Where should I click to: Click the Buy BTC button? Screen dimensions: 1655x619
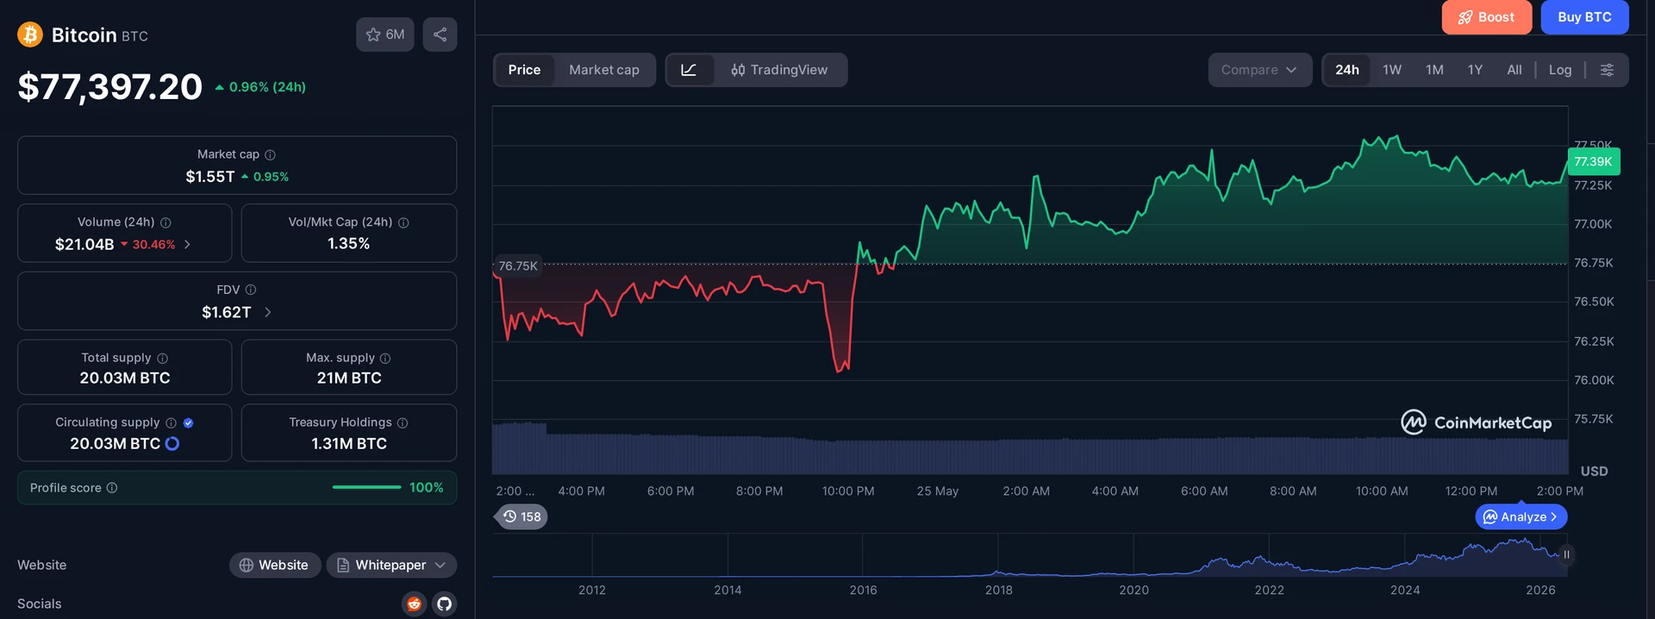(x=1584, y=17)
